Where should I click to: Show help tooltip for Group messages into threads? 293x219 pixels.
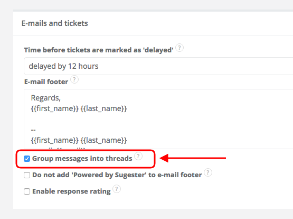[x=138, y=156]
